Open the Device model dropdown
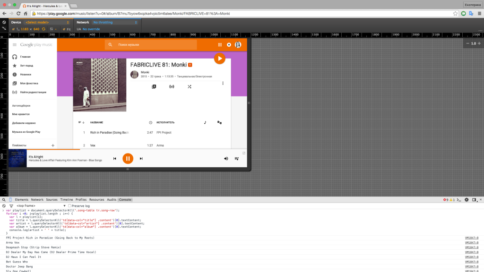484x272 pixels. coord(48,22)
